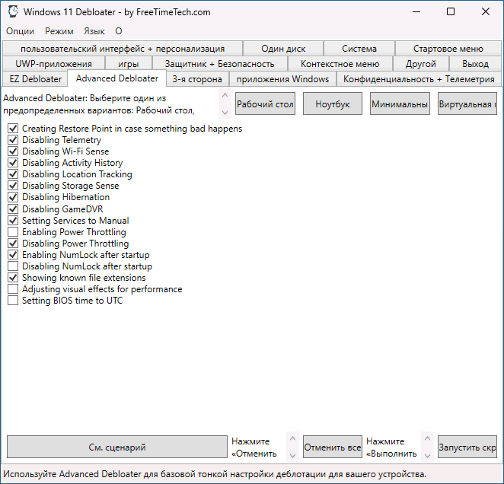Check Adjusting visual effects for performance
The image size is (504, 484).
point(13,289)
